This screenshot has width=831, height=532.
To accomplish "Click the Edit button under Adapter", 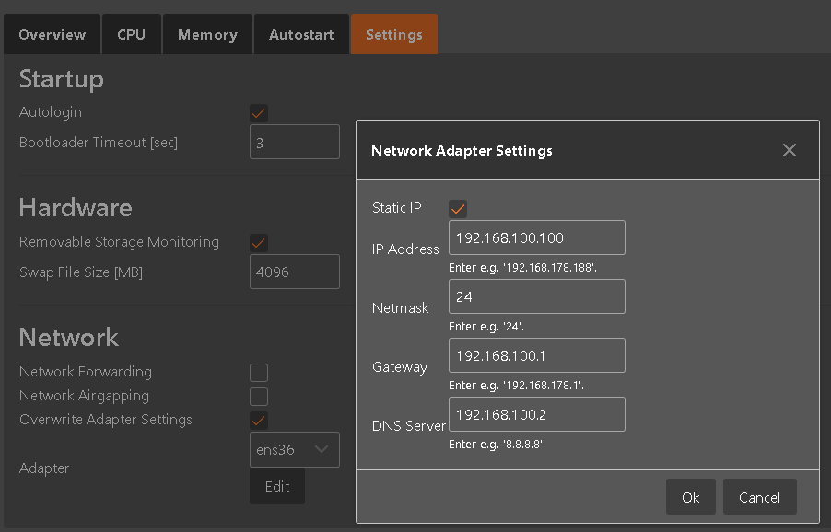I will pyautogui.click(x=276, y=486).
